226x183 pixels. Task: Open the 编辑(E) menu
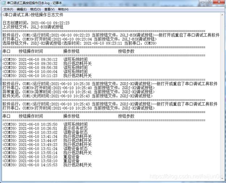pyautogui.click(x=21, y=9)
